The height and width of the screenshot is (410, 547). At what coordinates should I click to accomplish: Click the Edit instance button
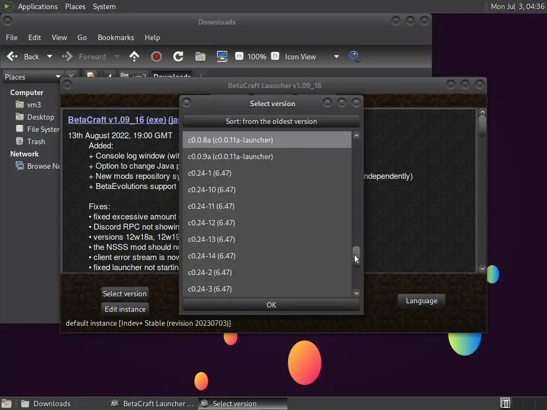(x=125, y=309)
